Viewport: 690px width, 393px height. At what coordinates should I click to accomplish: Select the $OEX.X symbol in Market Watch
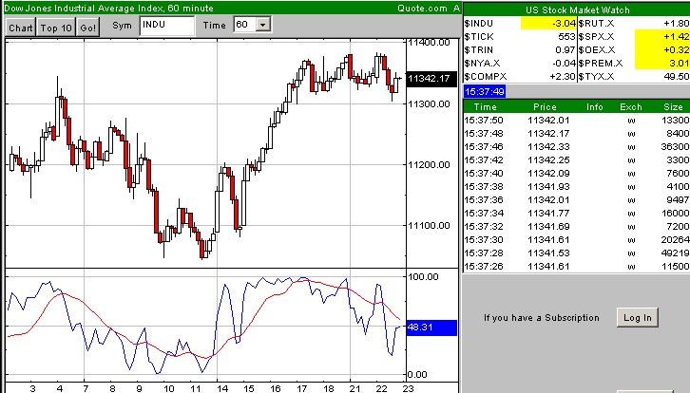tap(597, 50)
